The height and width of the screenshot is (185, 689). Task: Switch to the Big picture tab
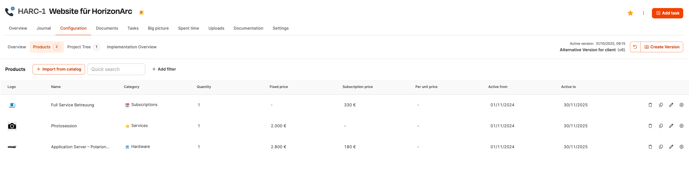point(158,28)
